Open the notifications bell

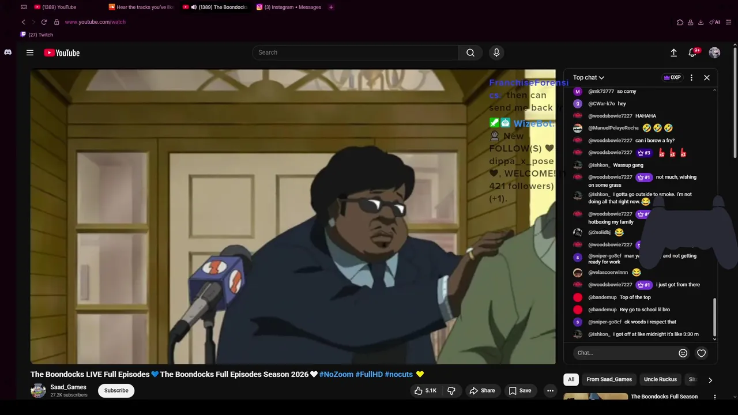click(x=693, y=52)
